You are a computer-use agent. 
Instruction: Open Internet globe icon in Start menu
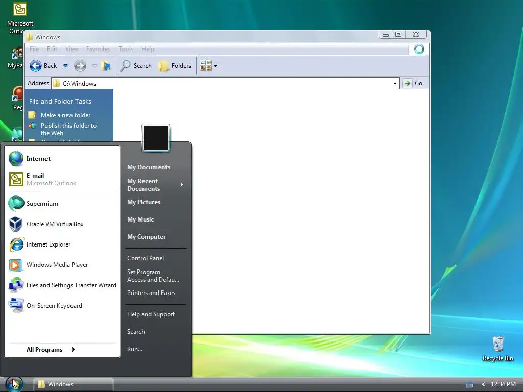pyautogui.click(x=16, y=159)
